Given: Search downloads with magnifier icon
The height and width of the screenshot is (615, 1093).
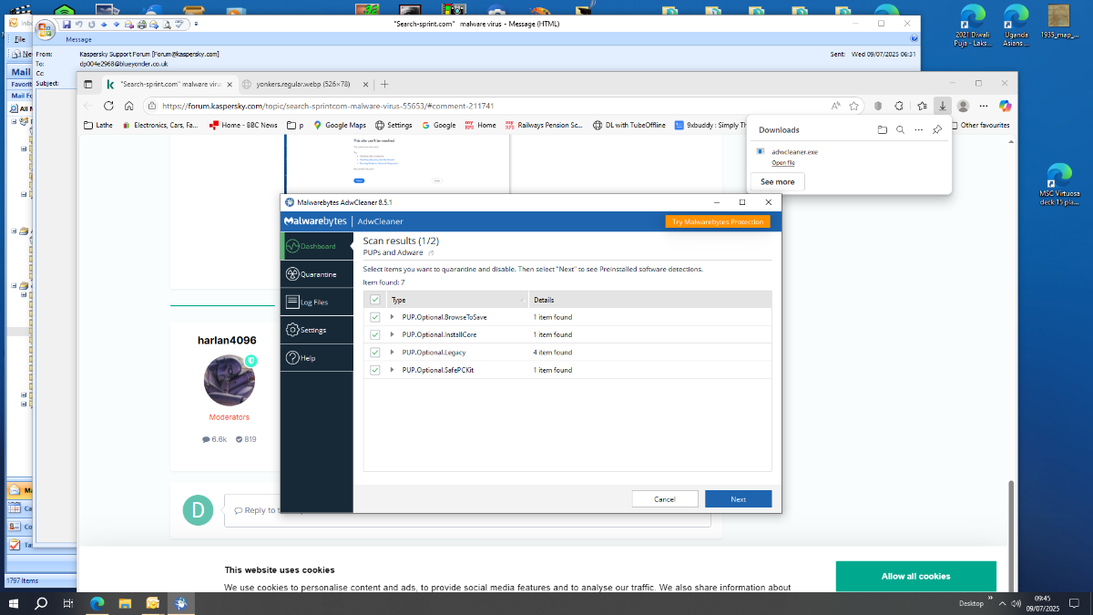Looking at the screenshot, I should click(x=900, y=130).
